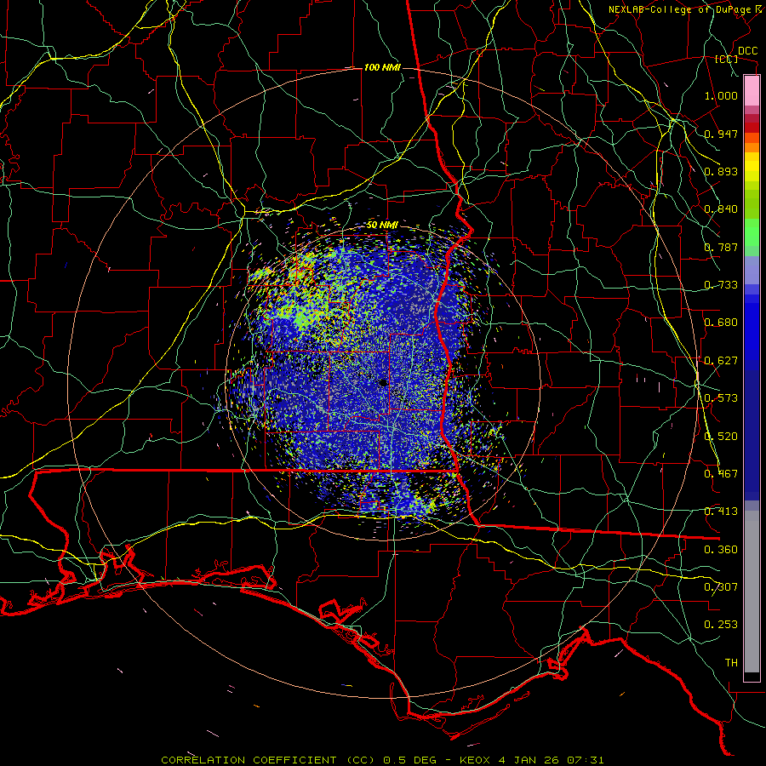Select the 0.573 legend value

(x=721, y=398)
